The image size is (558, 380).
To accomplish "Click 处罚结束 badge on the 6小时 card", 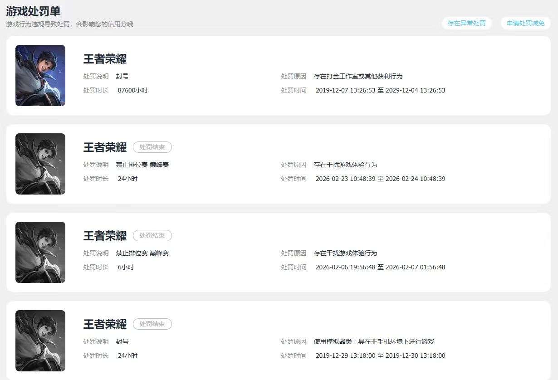I will pyautogui.click(x=152, y=235).
